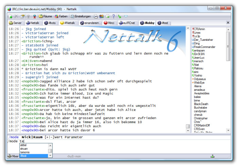This screenshot has height=166, width=238.
Task: Open the Farben color settings
Action: (x=61, y=16)
